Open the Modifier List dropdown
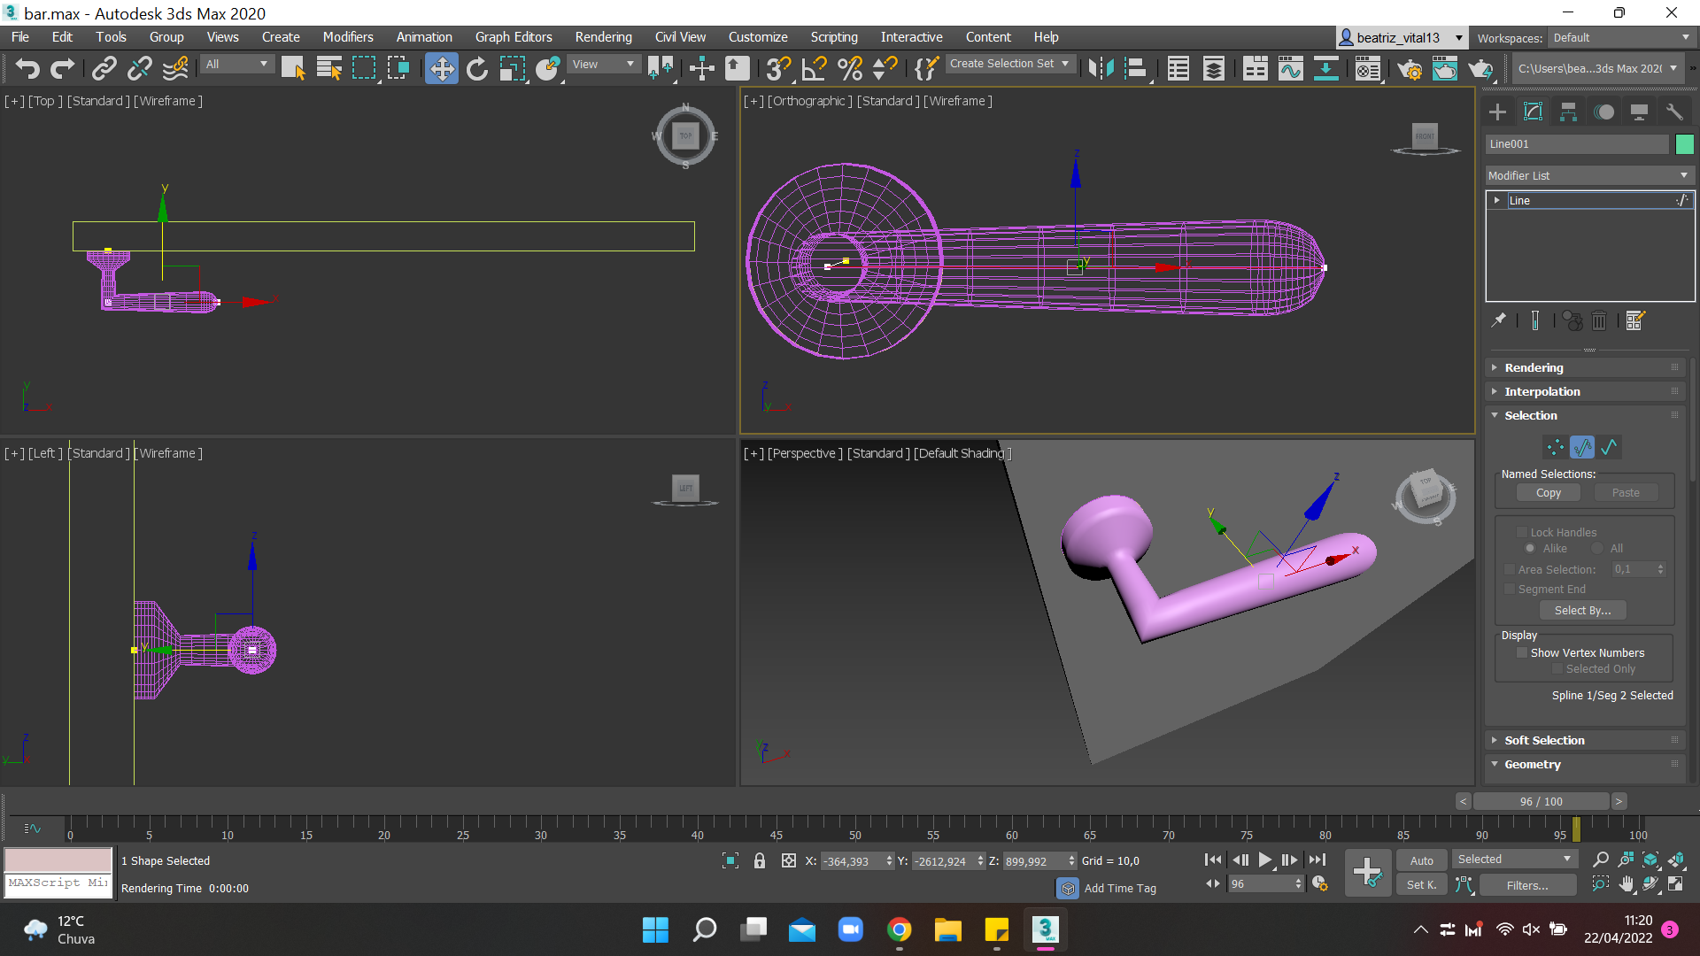Image resolution: width=1700 pixels, height=956 pixels. 1589,175
